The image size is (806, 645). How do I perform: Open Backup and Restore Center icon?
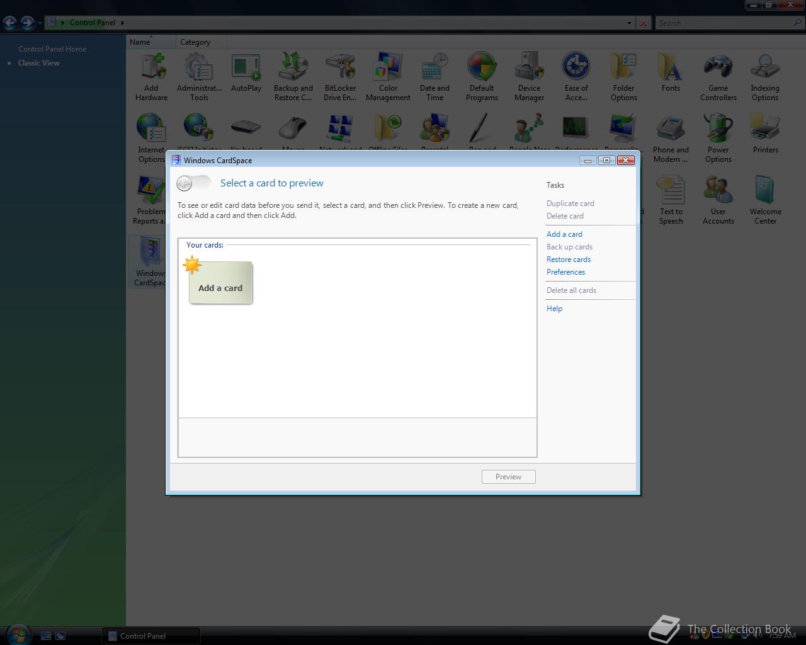point(293,76)
